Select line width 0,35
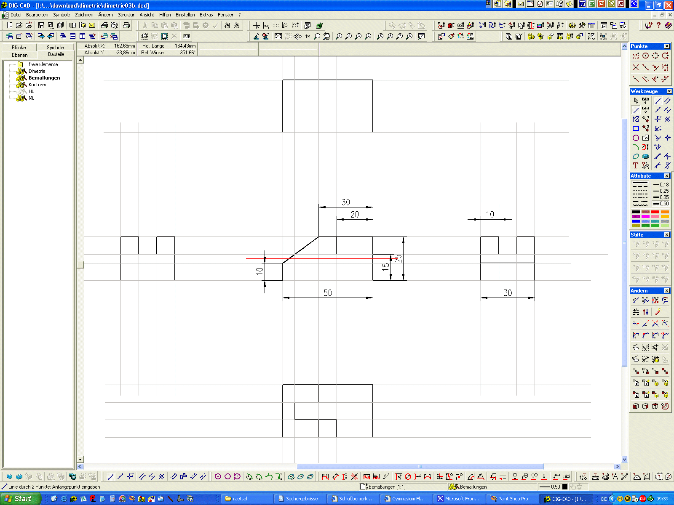The image size is (674, 505). point(661,197)
